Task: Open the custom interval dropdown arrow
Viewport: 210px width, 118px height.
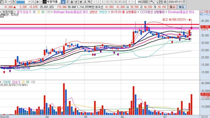Action: tap(134, 2)
